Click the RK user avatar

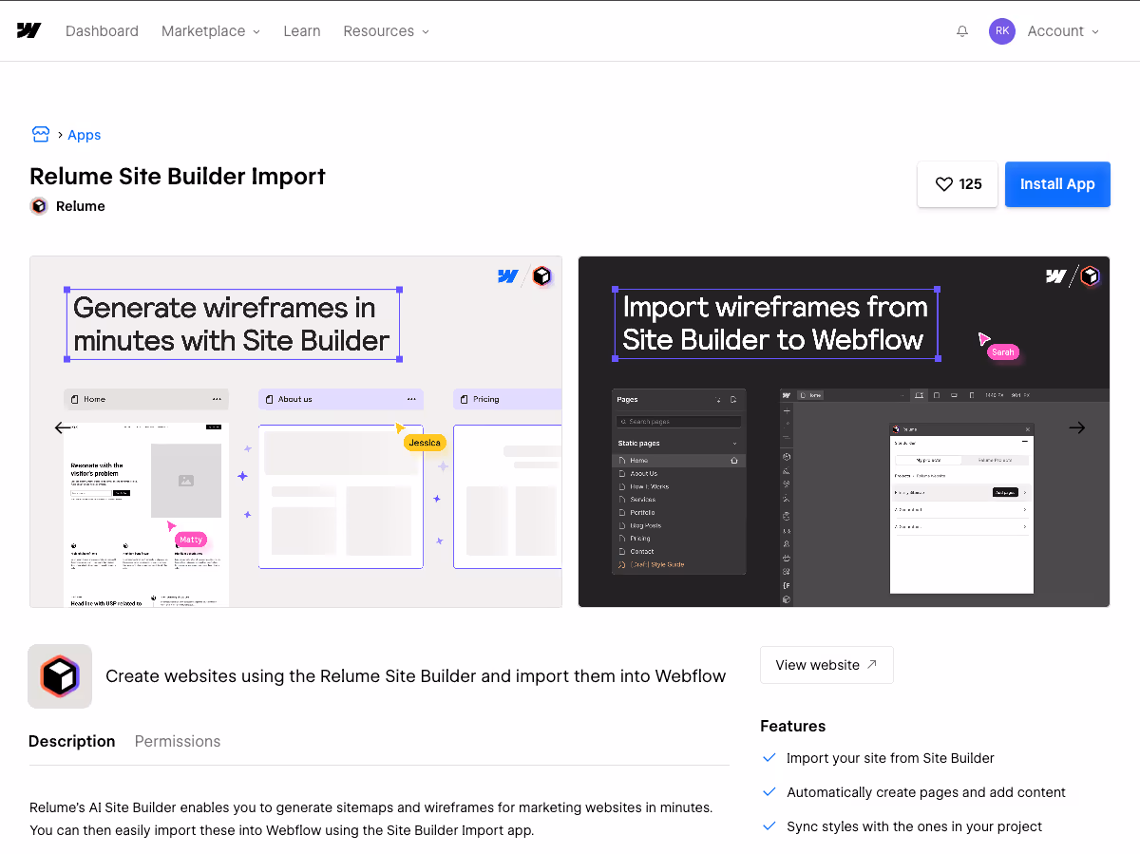1002,31
